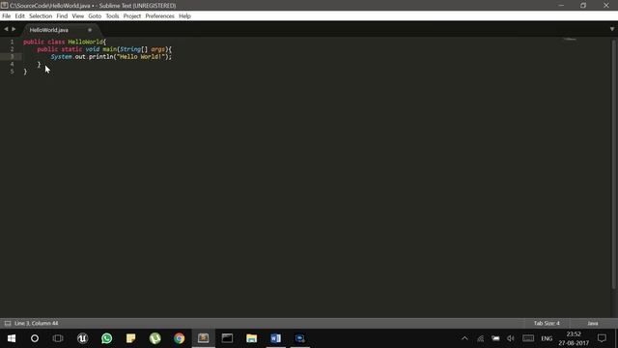This screenshot has width=618, height=348.
Task: Go to previous tab with left arrow
Action: (x=6, y=29)
